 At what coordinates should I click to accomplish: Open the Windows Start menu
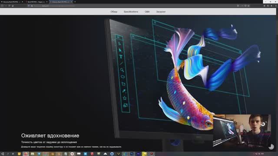[3, 154]
